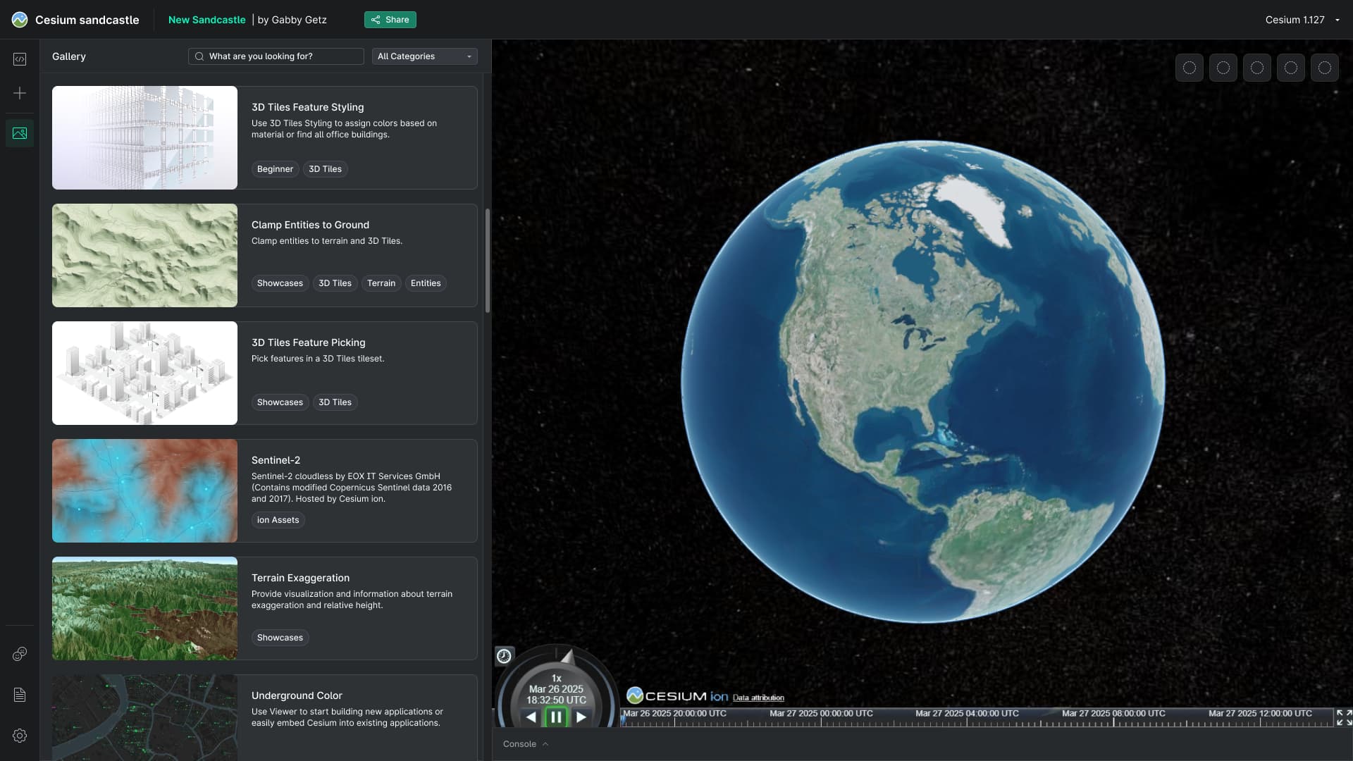Click the 1x speed readout on the dial

click(x=557, y=678)
